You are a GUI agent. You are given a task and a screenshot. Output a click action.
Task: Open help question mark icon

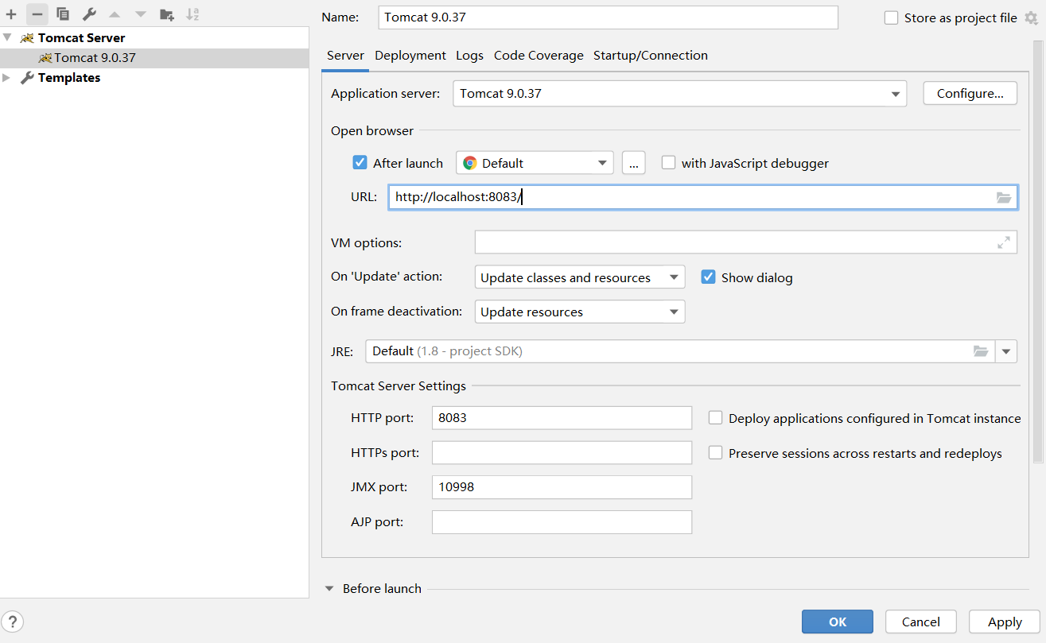tap(13, 622)
